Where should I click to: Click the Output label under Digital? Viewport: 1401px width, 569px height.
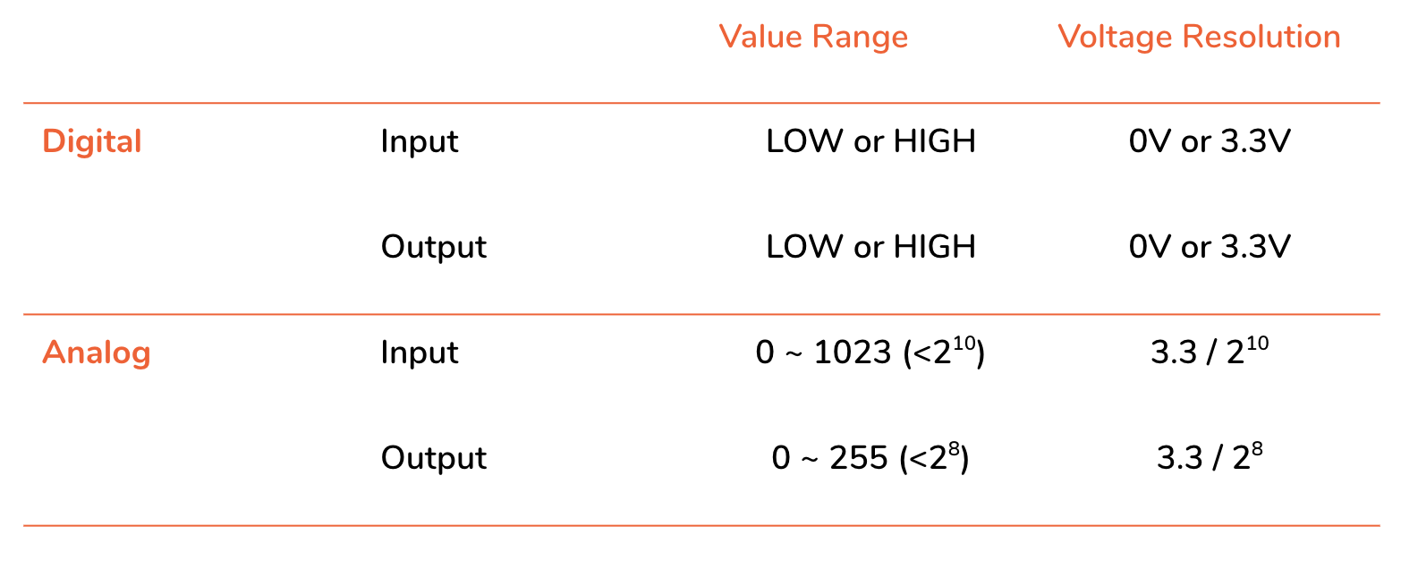pos(434,247)
